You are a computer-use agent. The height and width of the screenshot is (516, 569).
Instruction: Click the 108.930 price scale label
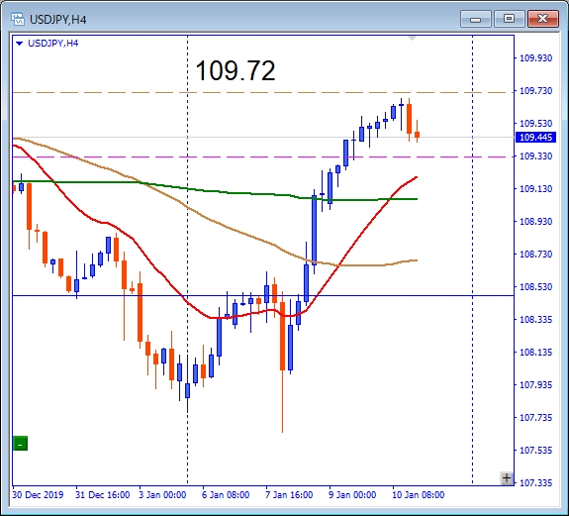(x=536, y=222)
